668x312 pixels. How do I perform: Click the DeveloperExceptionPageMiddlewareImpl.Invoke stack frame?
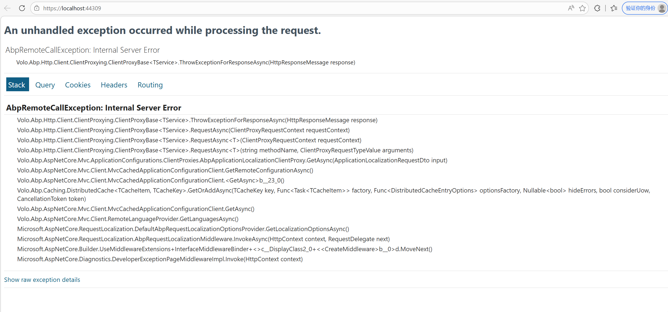(160, 259)
